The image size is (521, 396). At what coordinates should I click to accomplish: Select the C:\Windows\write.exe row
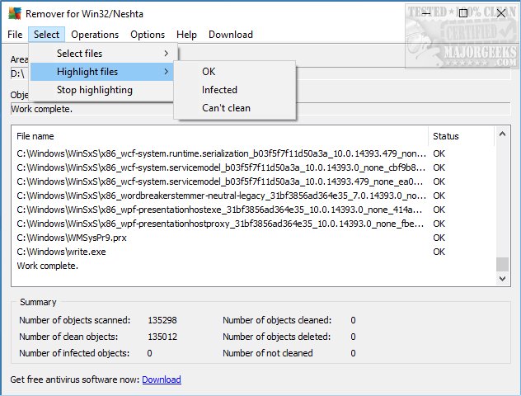click(x=255, y=252)
